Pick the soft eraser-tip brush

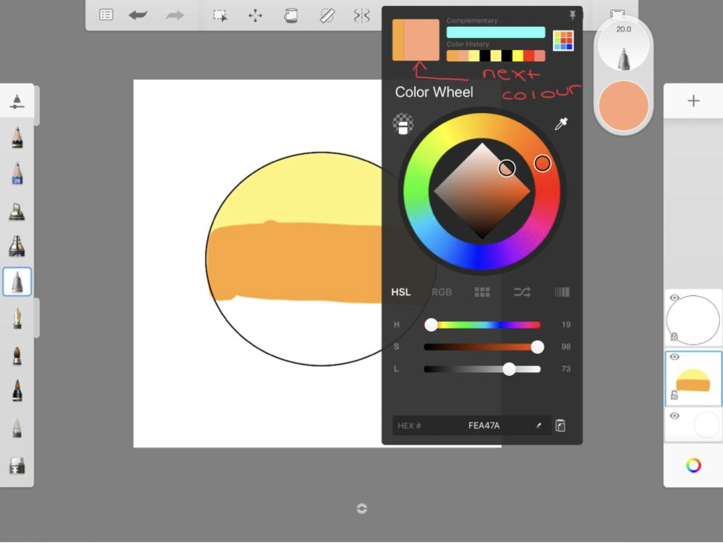tap(17, 428)
